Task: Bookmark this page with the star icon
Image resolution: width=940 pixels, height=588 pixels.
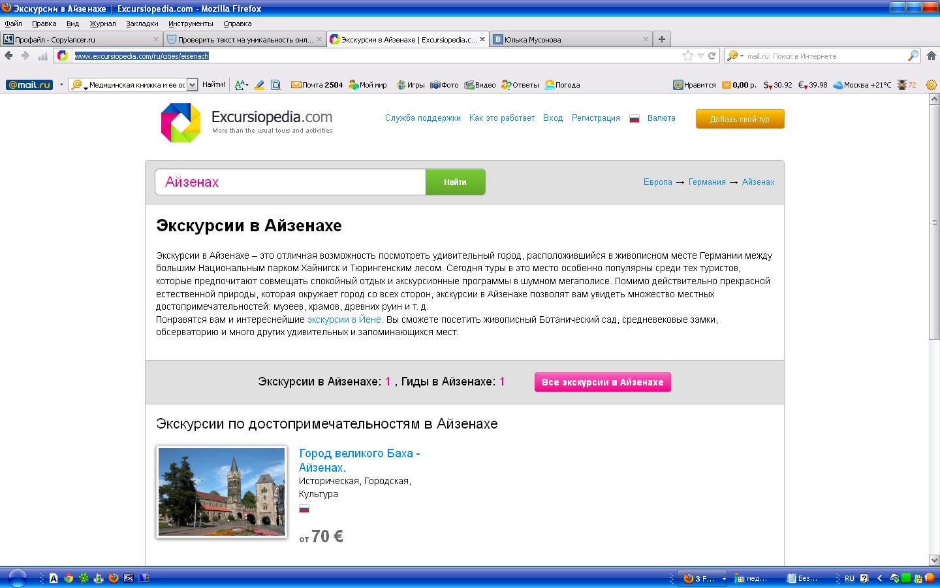Action: pyautogui.click(x=687, y=56)
